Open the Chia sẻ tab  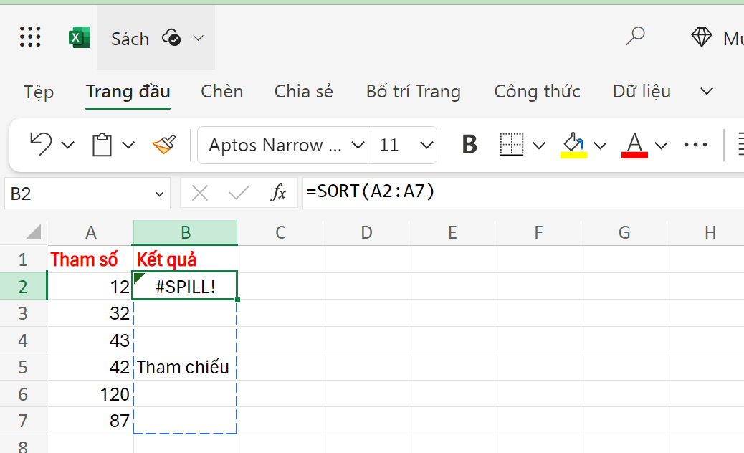point(304,92)
